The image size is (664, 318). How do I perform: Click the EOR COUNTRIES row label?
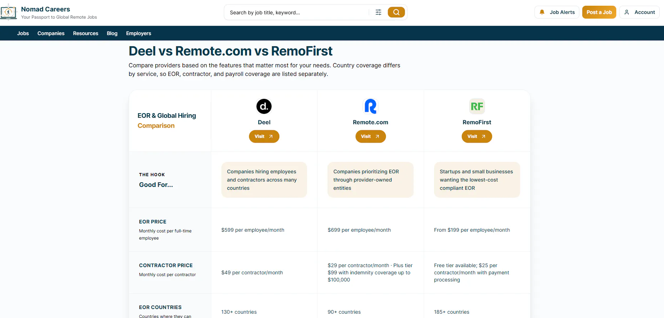click(x=160, y=307)
